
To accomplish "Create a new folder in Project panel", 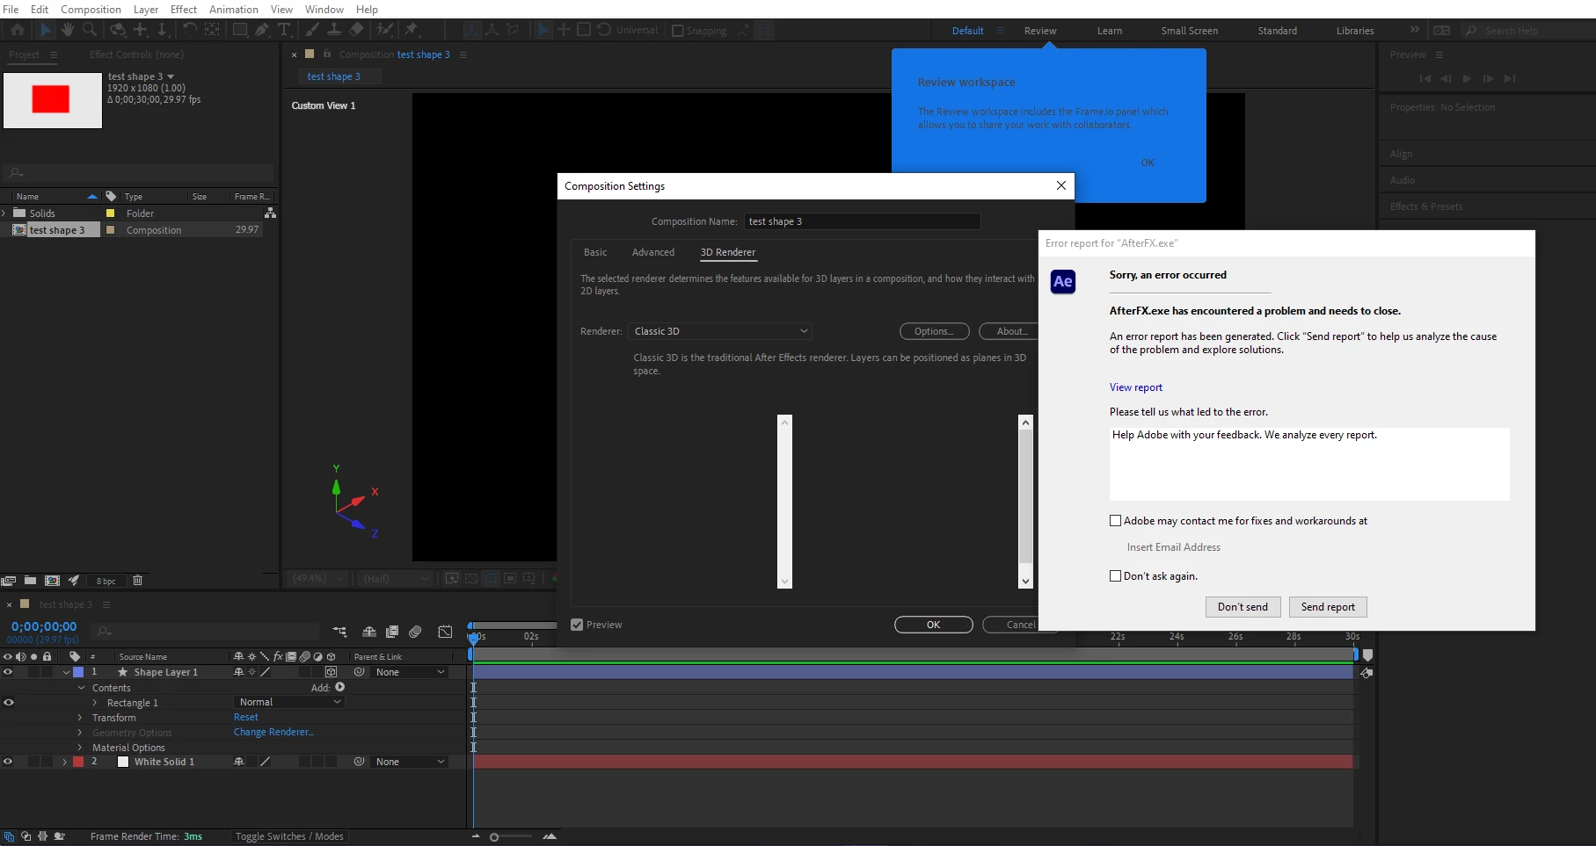I will tap(30, 581).
